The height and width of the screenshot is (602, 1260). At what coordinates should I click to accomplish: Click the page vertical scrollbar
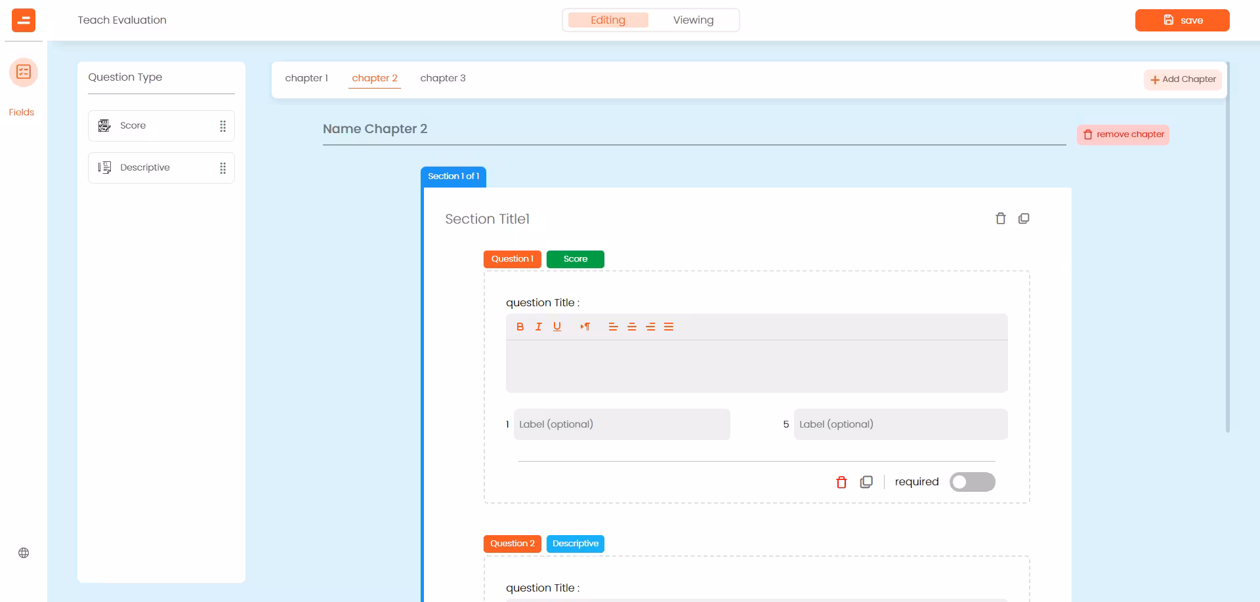[x=1228, y=248]
